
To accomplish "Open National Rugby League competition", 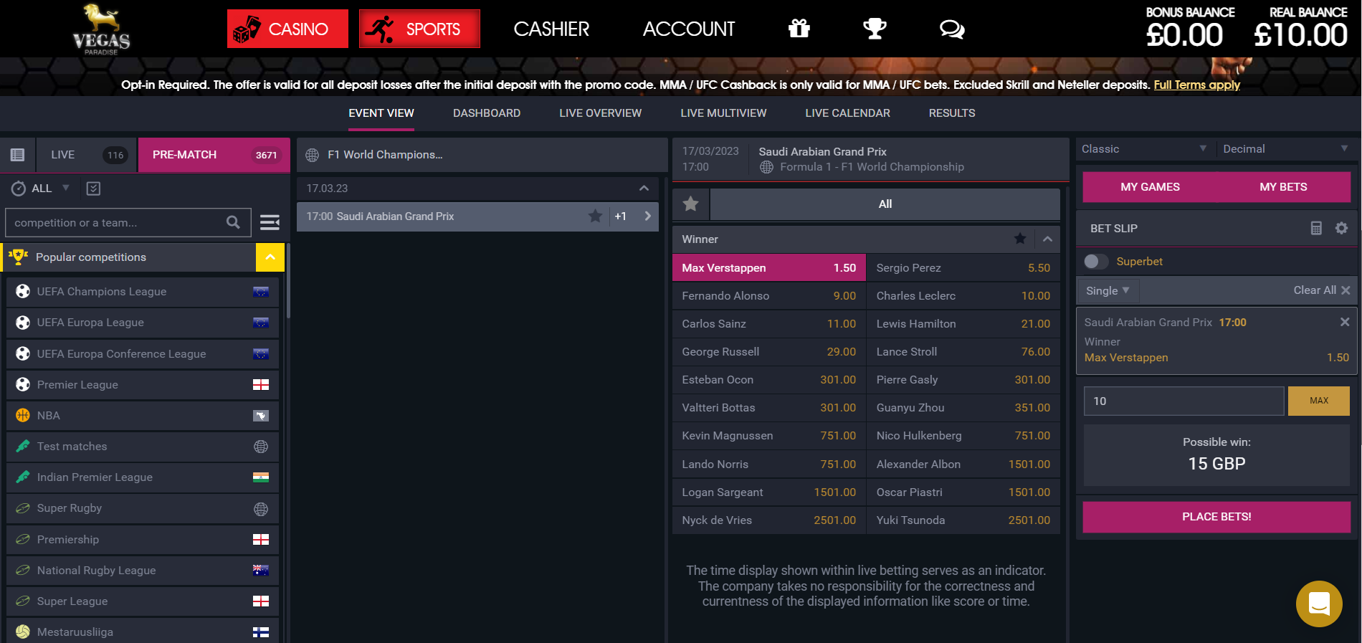I will pyautogui.click(x=143, y=570).
